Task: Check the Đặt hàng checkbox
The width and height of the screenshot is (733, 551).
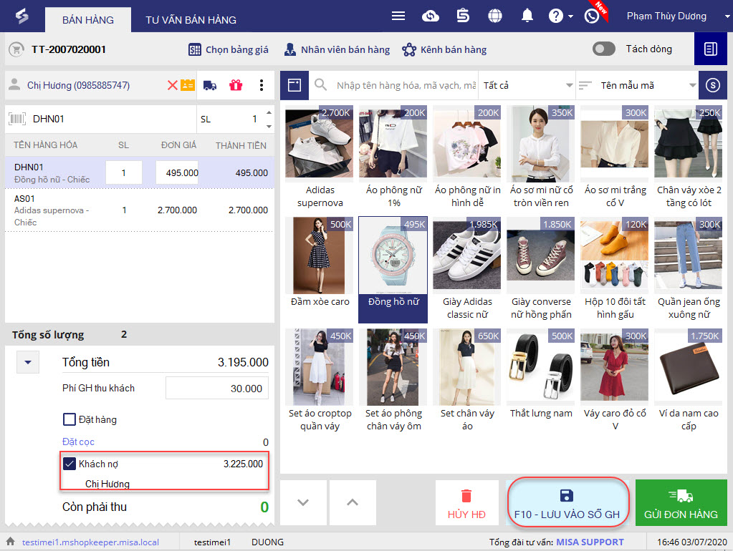Action: click(70, 419)
